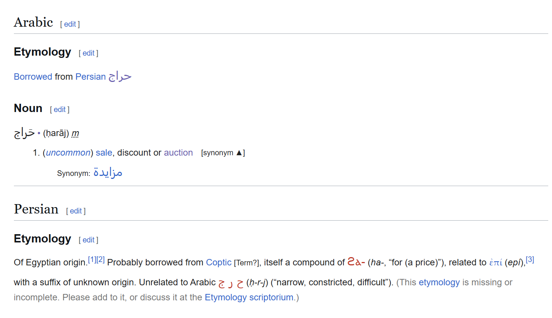Follow the 'sale' definition link
This screenshot has width=552, height=318.
tap(104, 153)
